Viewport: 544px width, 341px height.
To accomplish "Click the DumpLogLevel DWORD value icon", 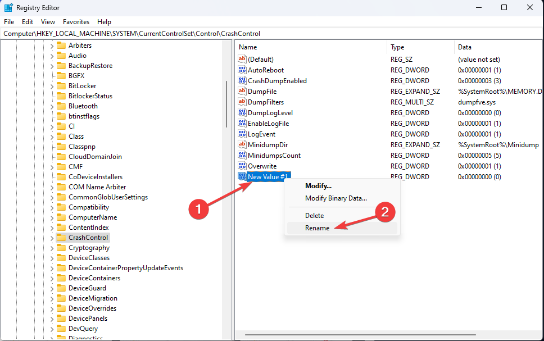I will [242, 113].
